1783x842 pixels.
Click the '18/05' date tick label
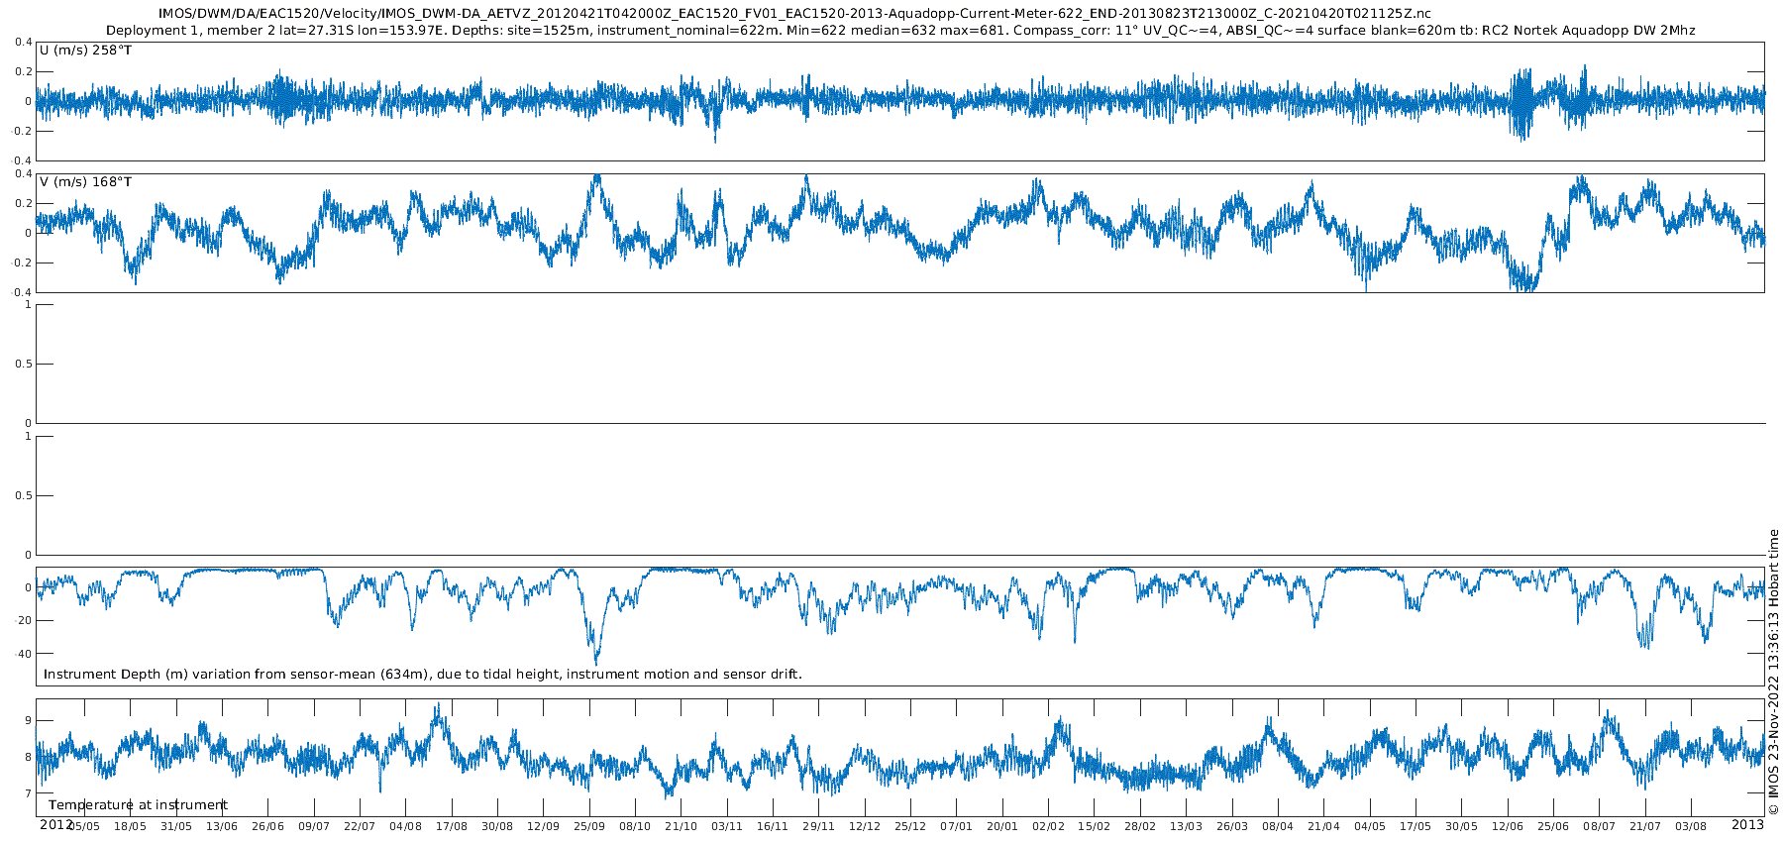coord(131,827)
